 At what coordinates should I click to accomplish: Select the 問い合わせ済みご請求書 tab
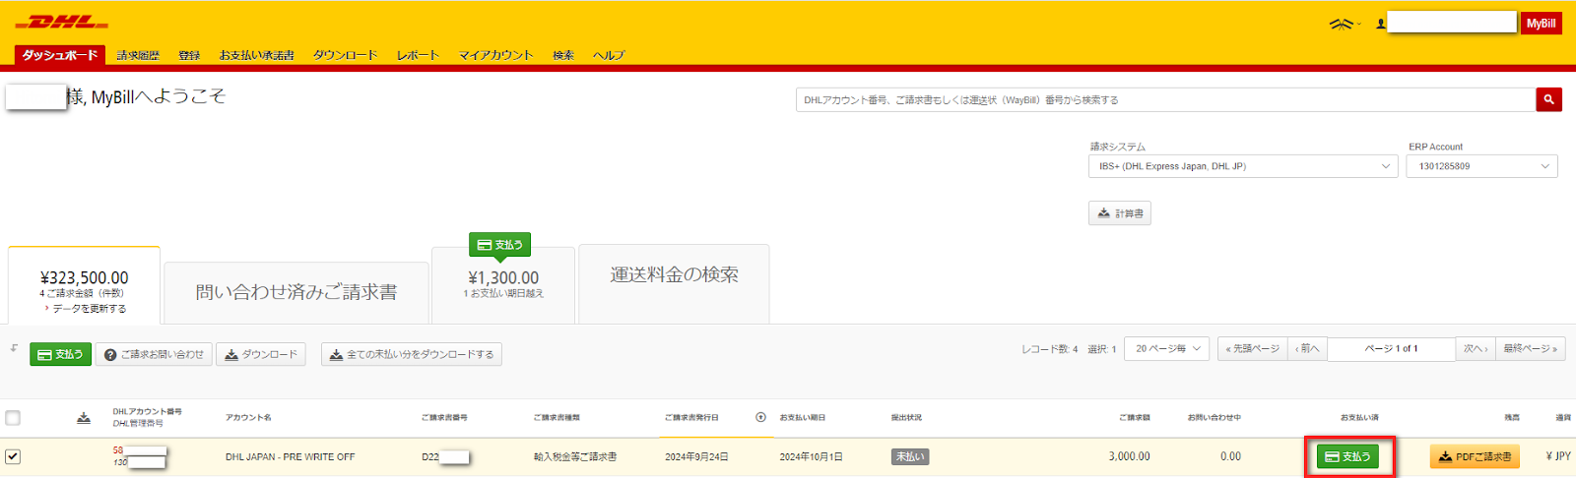click(x=296, y=292)
